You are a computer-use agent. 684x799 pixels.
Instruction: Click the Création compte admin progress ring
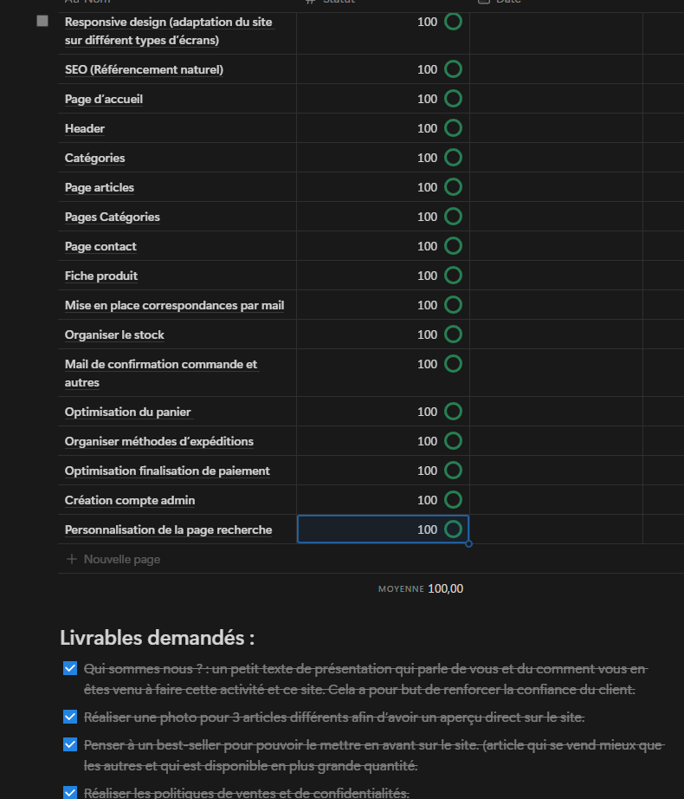point(453,500)
